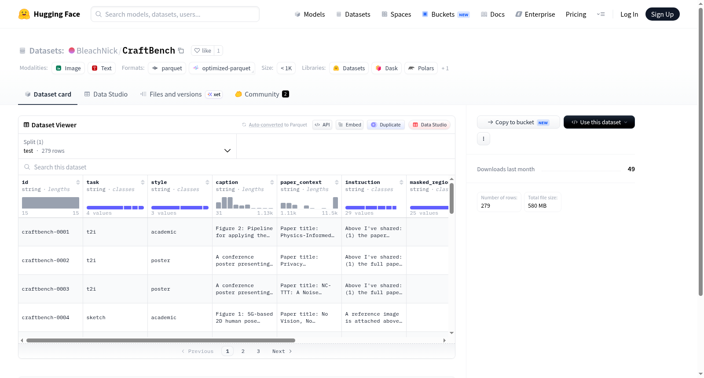Sort the paper_context column

337,182
